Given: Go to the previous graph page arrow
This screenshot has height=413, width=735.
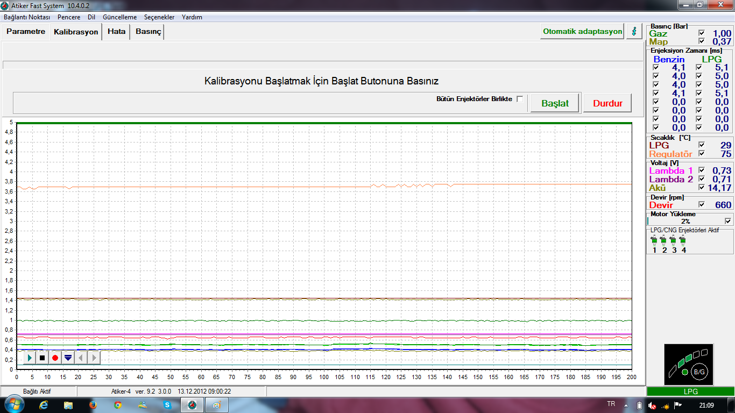Looking at the screenshot, I should (x=81, y=358).
